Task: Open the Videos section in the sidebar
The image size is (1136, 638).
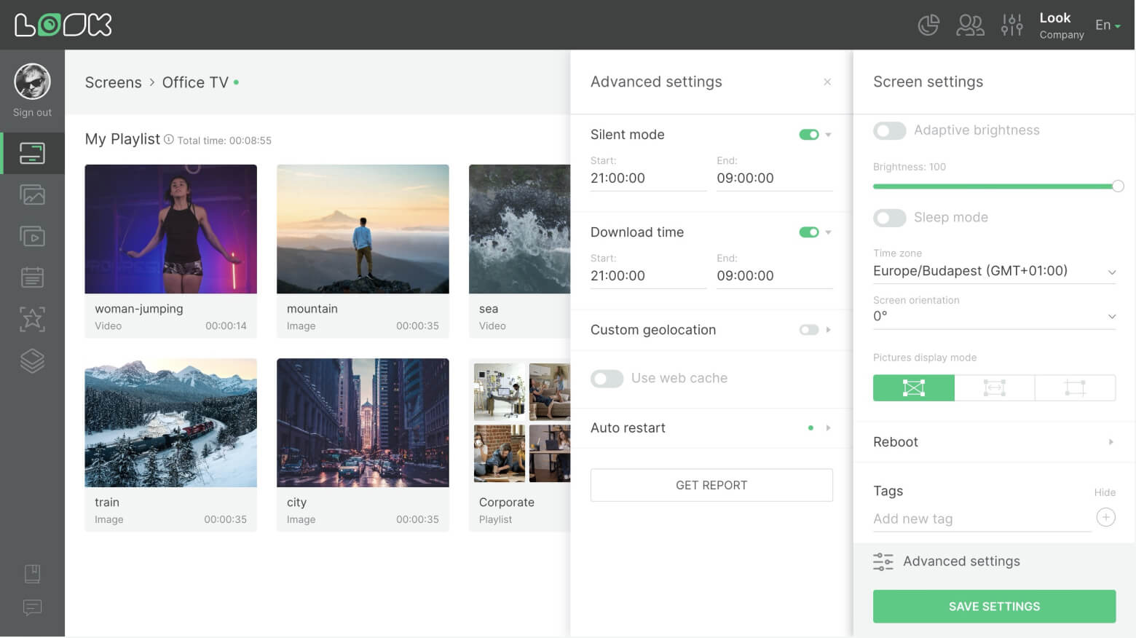Action: pyautogui.click(x=32, y=236)
